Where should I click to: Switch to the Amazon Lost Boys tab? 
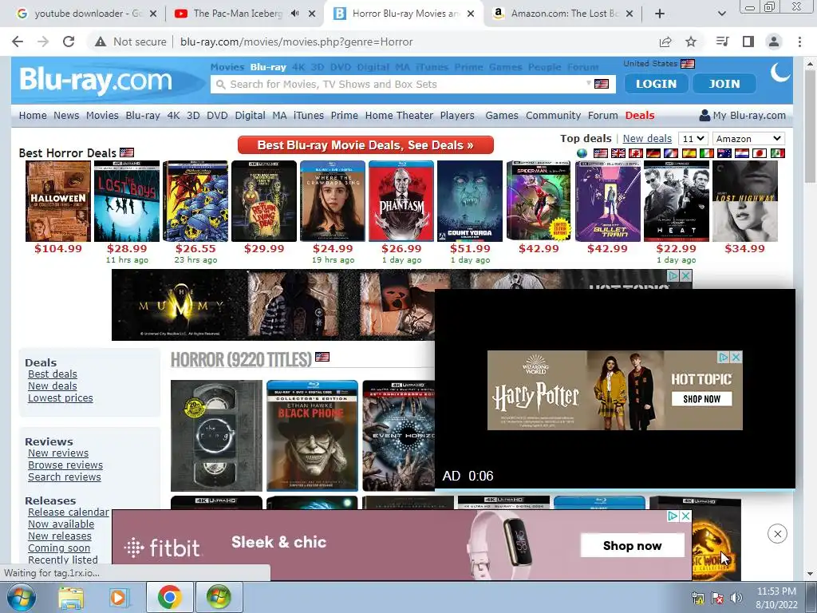point(562,14)
